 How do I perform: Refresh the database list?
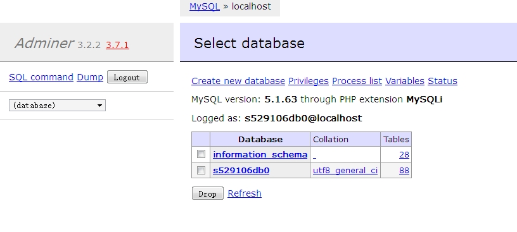[x=245, y=193]
